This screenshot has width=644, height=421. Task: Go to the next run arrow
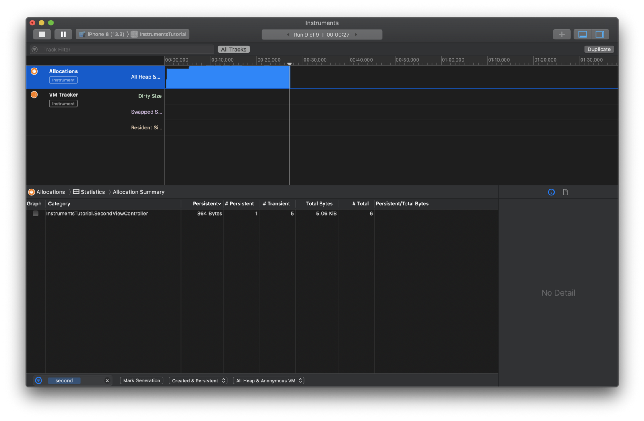point(356,35)
